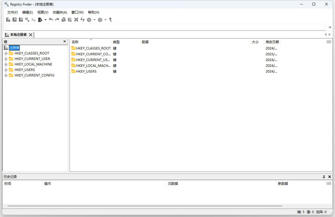Select HKEY_CLASSES_ROOT tree item
Screen dimensions: 335x217
32,53
